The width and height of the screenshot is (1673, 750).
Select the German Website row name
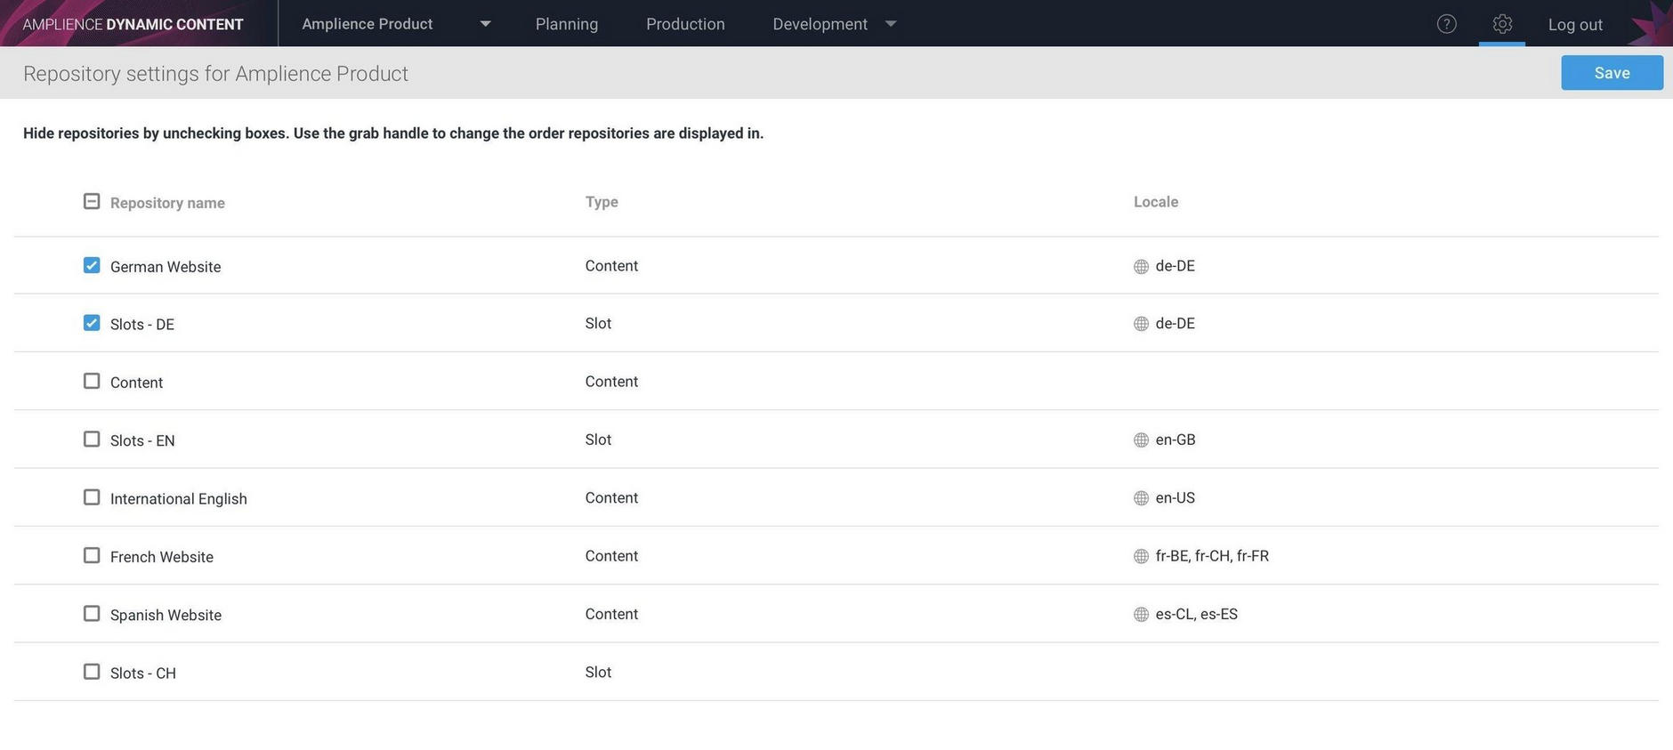166,267
